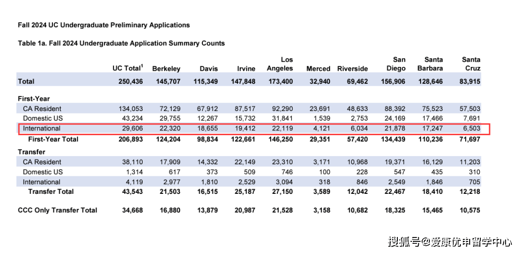
Task: Click the 'CCC Only Transfer Total' label
Action: [57, 210]
